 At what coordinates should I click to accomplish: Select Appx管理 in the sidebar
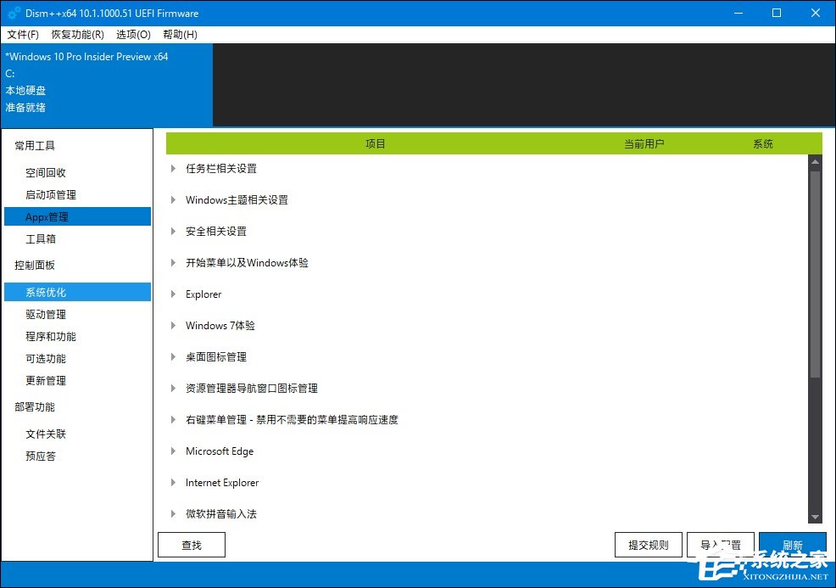77,216
